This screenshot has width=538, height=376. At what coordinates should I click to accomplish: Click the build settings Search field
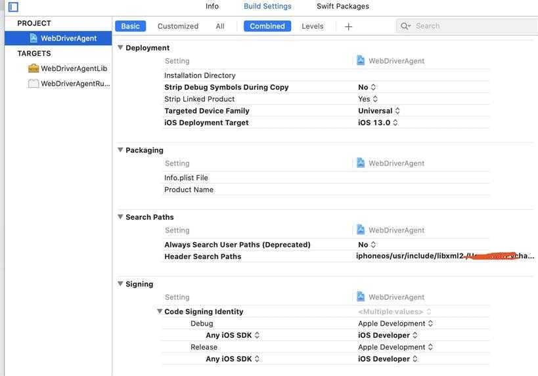[467, 26]
